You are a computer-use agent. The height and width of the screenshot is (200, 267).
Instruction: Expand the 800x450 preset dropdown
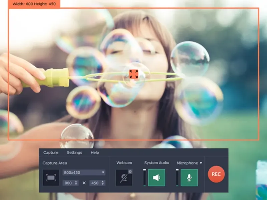point(84,172)
